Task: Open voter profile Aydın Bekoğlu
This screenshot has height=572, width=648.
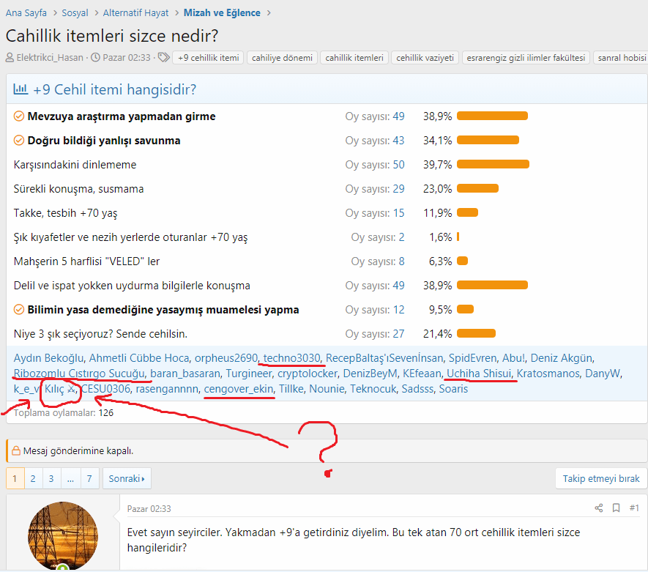Action: click(x=48, y=358)
